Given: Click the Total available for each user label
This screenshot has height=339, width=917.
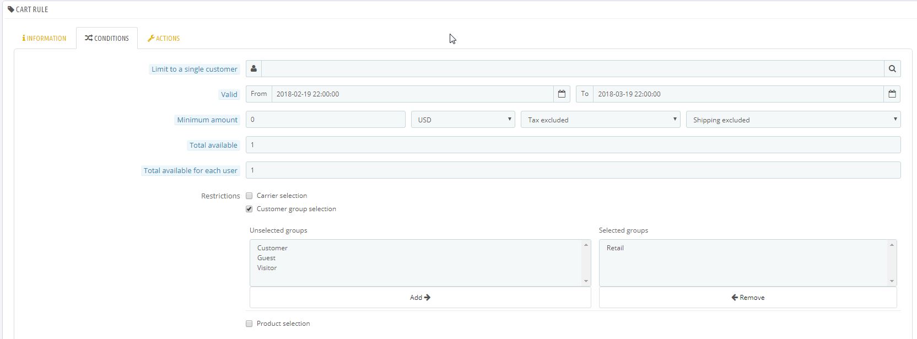Looking at the screenshot, I should point(191,170).
